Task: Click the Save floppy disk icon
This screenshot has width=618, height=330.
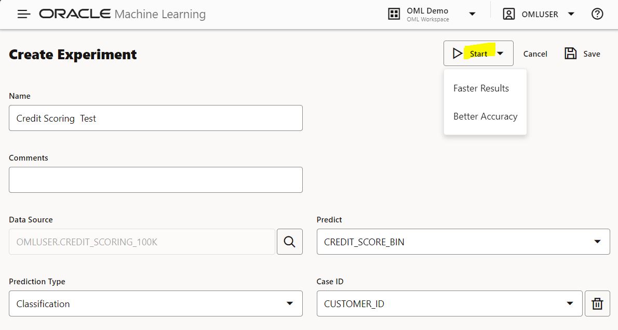Action: (x=571, y=54)
